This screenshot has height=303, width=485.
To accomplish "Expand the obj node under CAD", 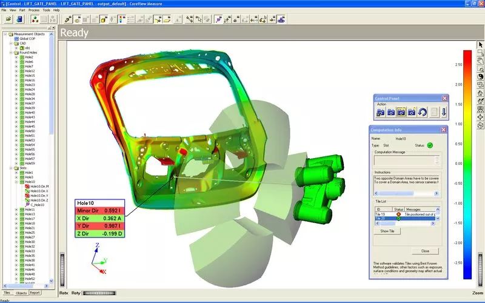I will [16, 48].
